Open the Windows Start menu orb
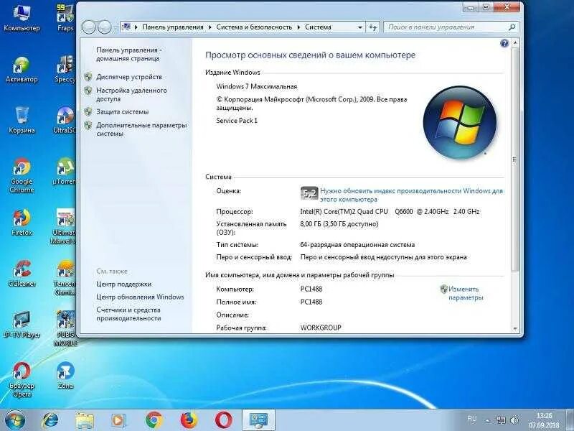This screenshot has width=574, height=431. click(x=15, y=420)
